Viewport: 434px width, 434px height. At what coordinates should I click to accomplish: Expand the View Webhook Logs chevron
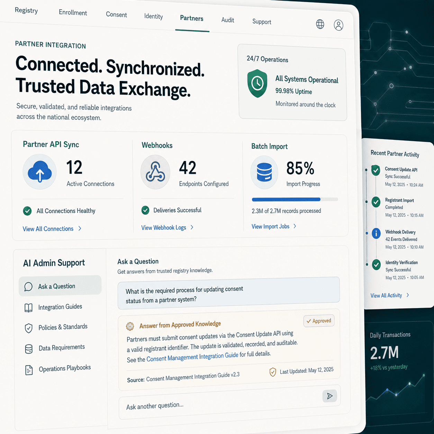point(192,227)
